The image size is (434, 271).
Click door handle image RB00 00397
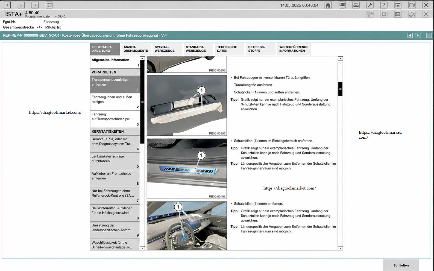(x=187, y=106)
